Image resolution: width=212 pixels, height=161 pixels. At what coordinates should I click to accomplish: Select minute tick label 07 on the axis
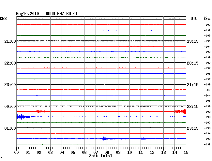[x=96, y=153]
